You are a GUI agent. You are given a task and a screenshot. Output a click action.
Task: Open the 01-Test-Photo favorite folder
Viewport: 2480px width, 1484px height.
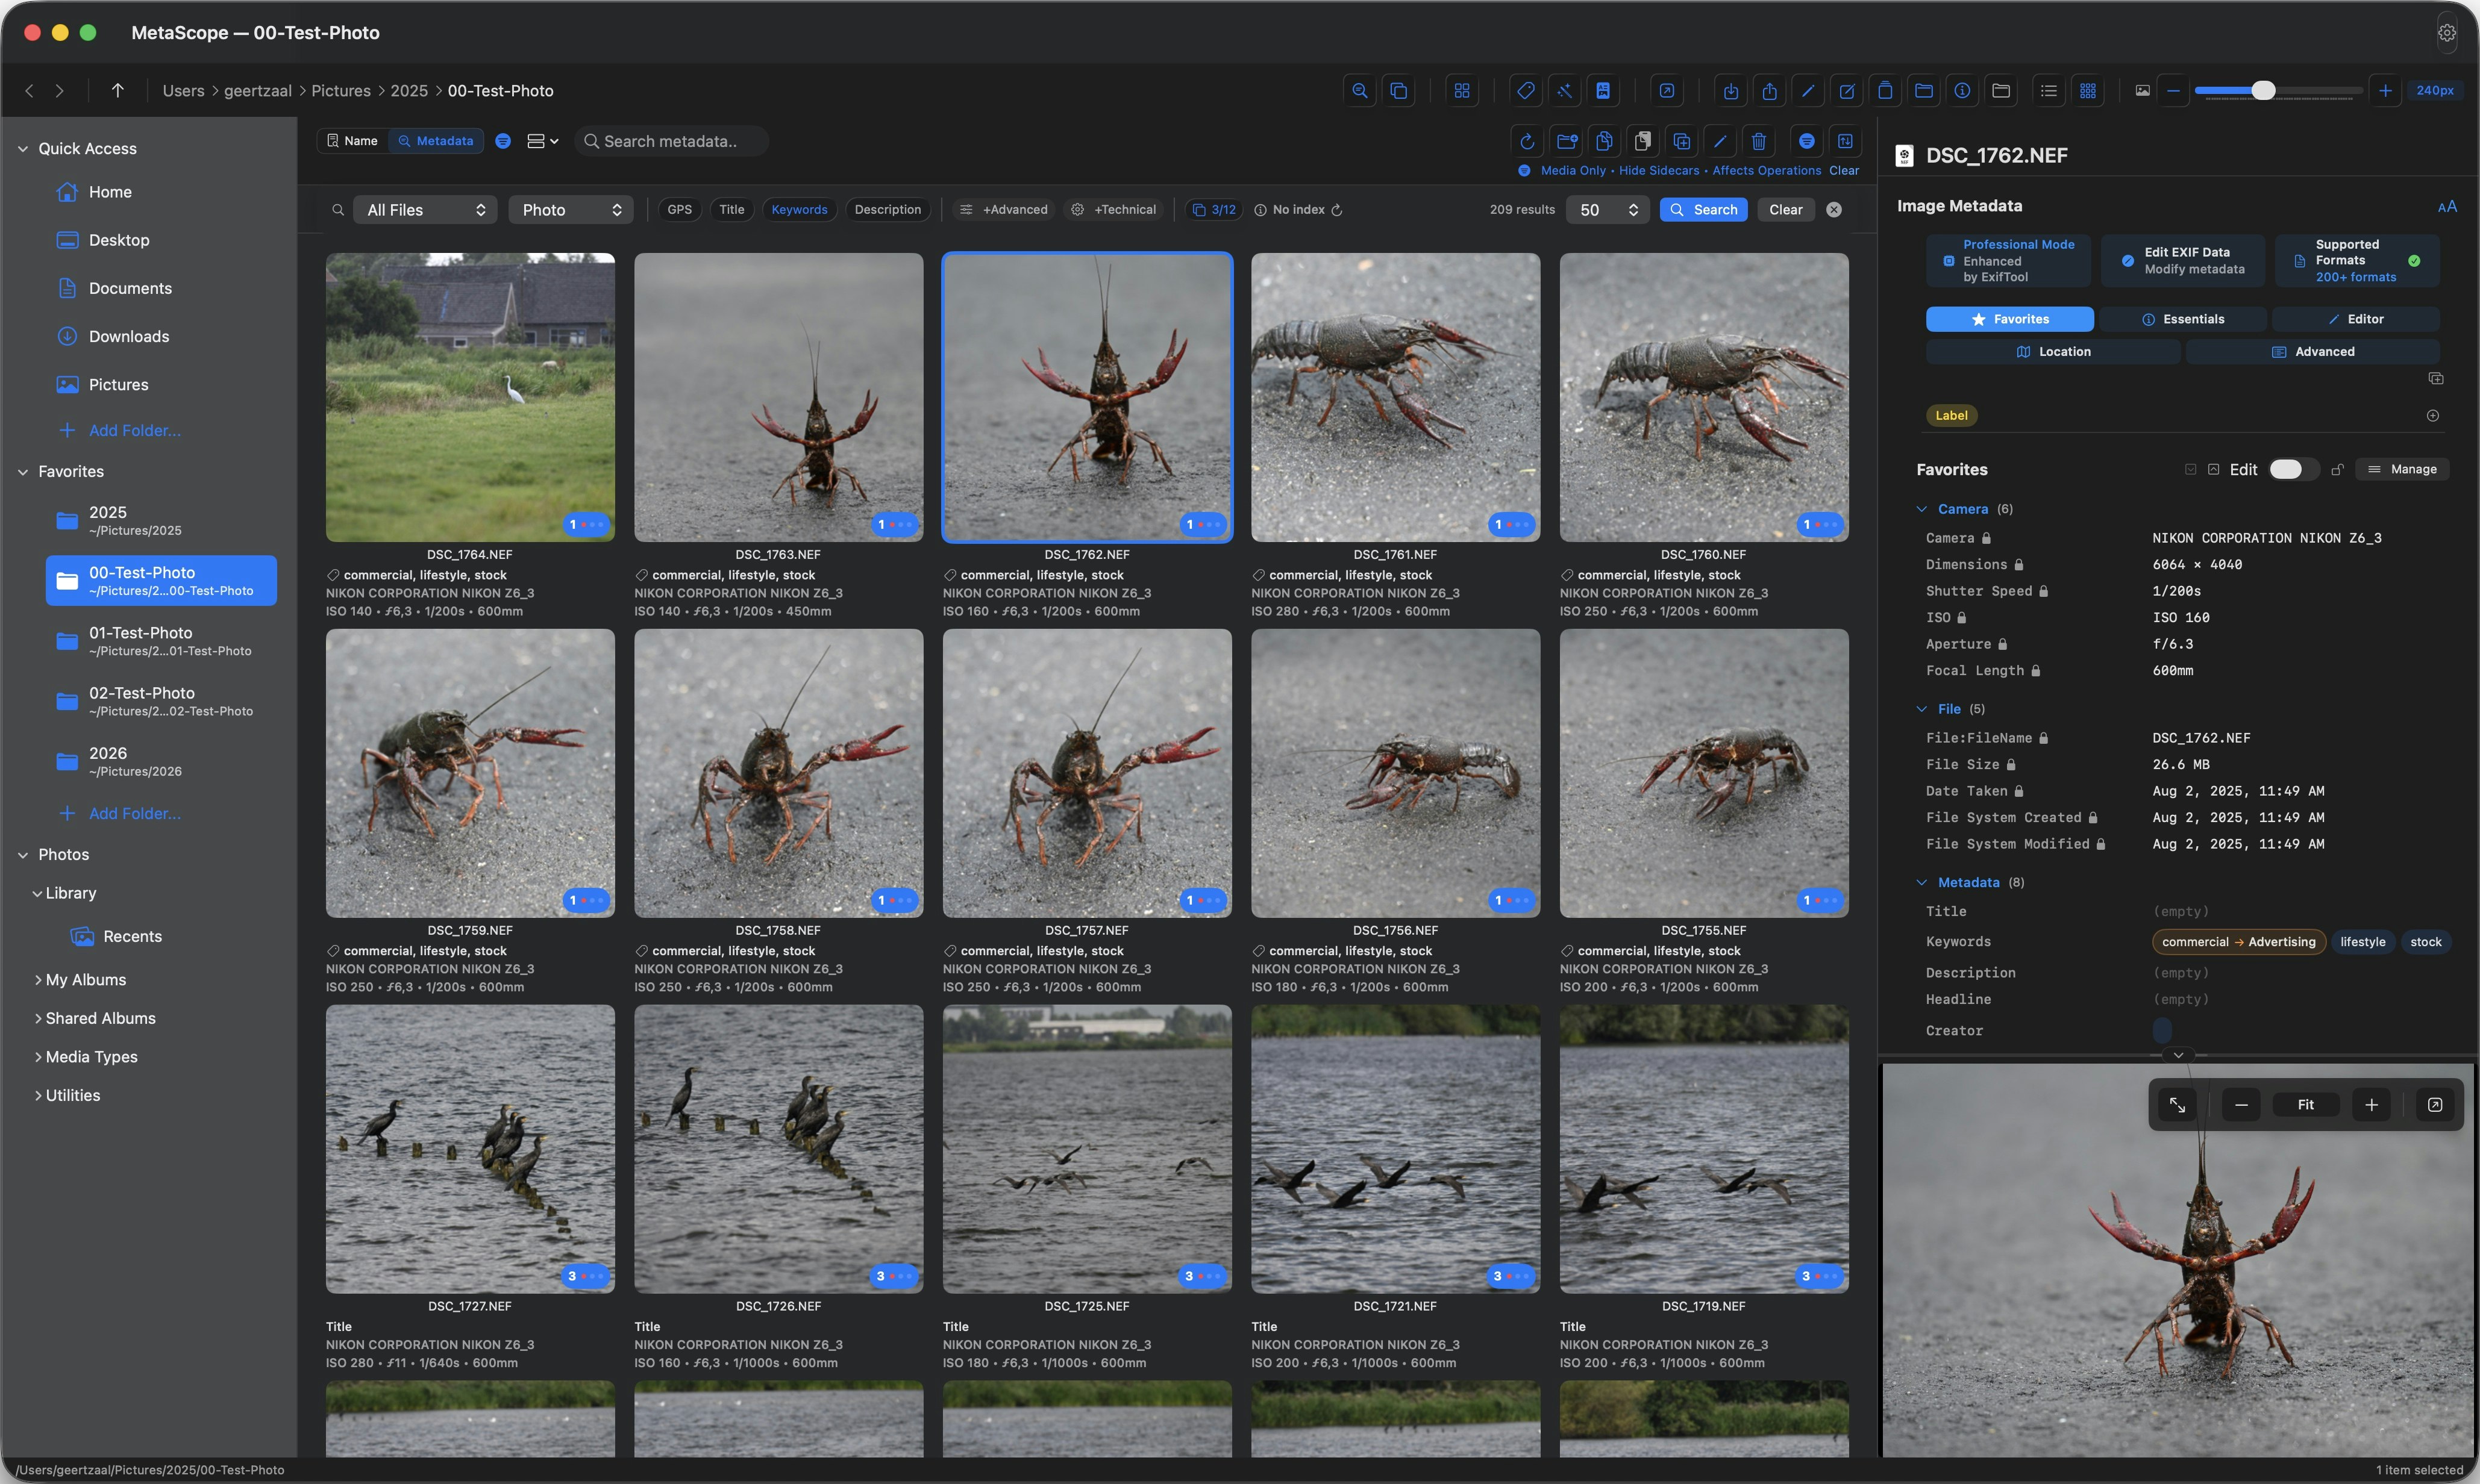pos(161,641)
